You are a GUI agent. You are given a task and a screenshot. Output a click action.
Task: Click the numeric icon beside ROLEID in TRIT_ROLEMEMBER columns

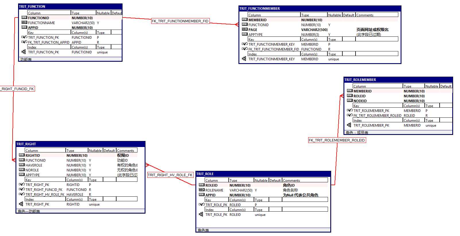pos(350,96)
